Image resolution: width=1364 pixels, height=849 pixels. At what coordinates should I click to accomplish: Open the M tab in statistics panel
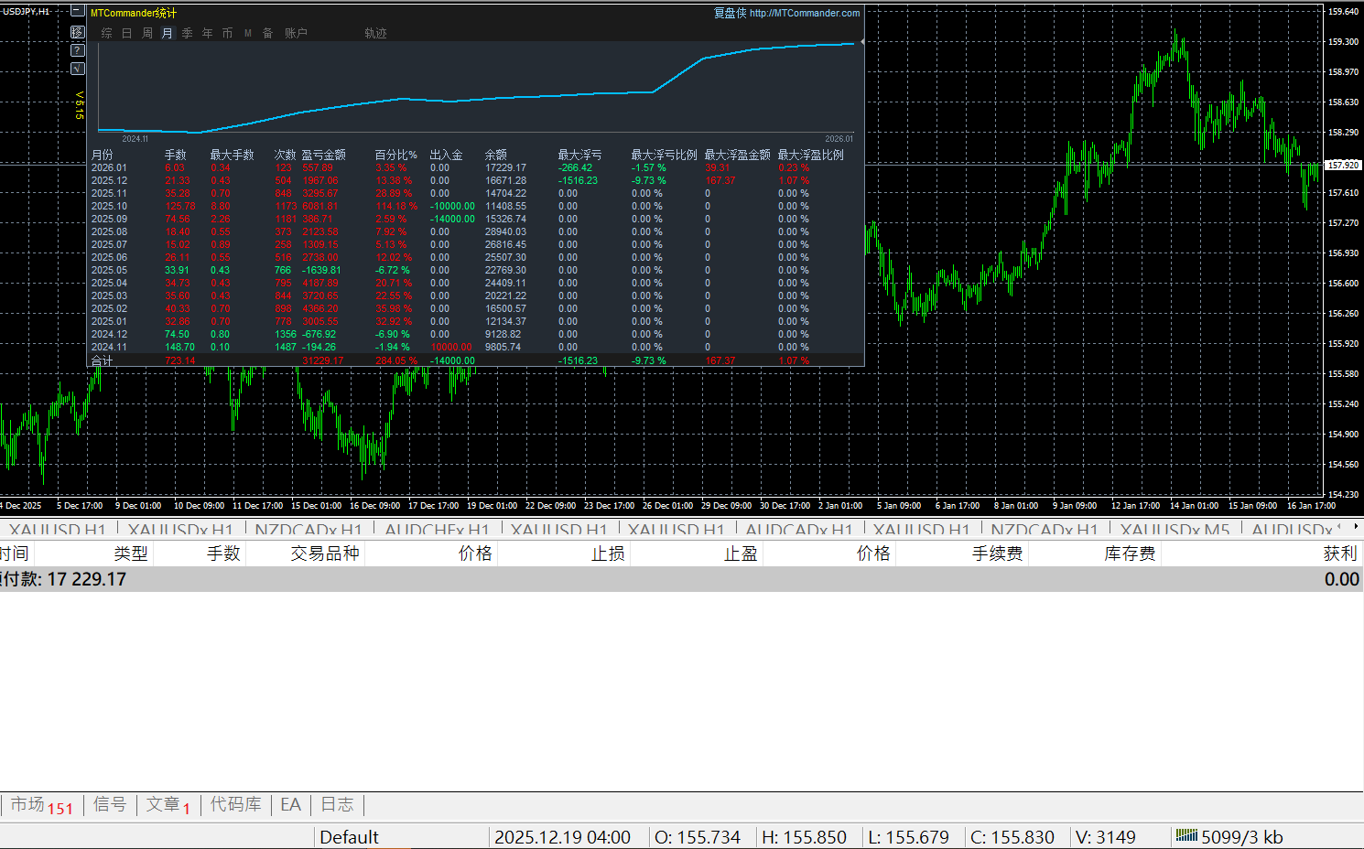point(248,33)
